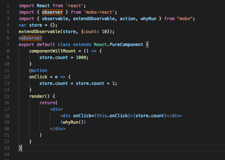Click the closing brace on line 23
This screenshot has height=160, width=225.
click(x=20, y=148)
